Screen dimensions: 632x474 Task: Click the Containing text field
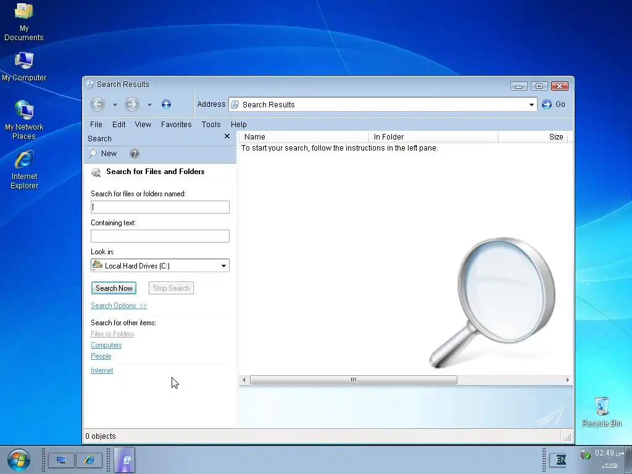160,236
